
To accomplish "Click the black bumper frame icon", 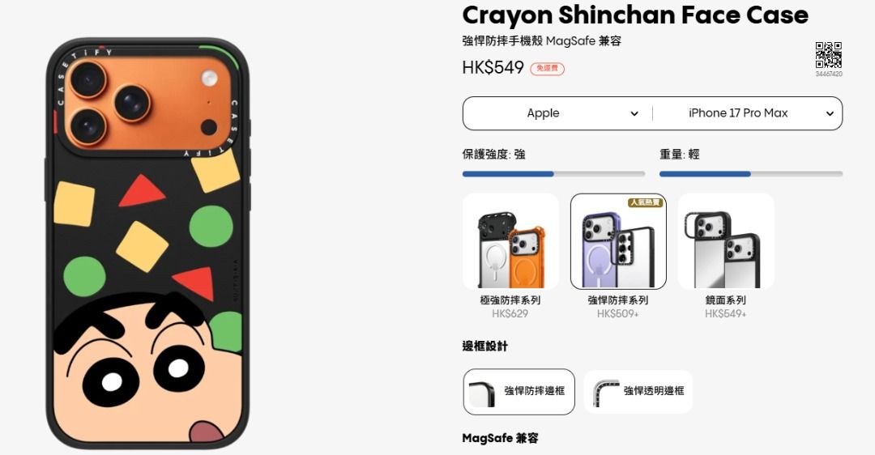I will 482,393.
